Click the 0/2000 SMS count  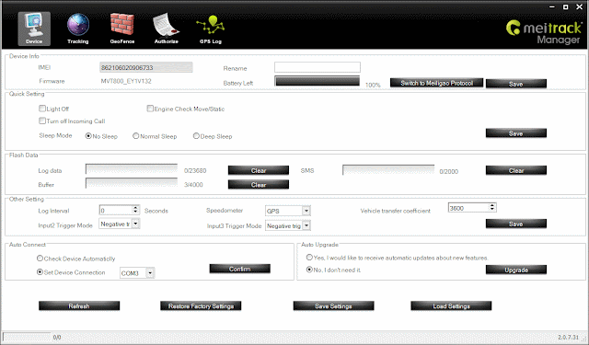click(449, 171)
